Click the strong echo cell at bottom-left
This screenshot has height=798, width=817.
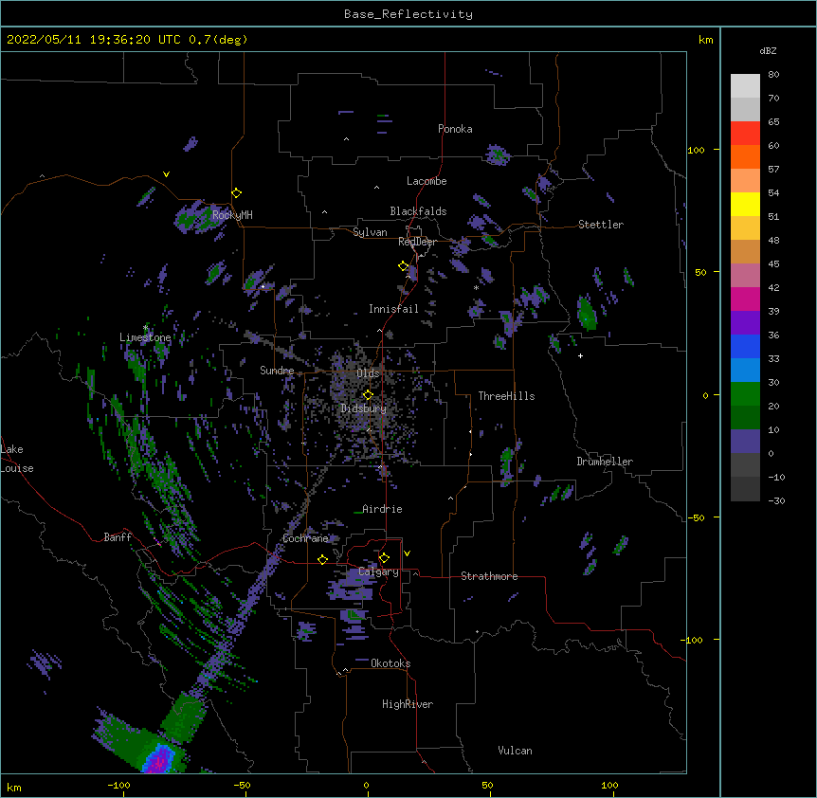click(159, 758)
